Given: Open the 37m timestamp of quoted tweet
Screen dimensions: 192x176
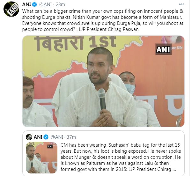Looking at the screenshot, I should coord(71,137).
